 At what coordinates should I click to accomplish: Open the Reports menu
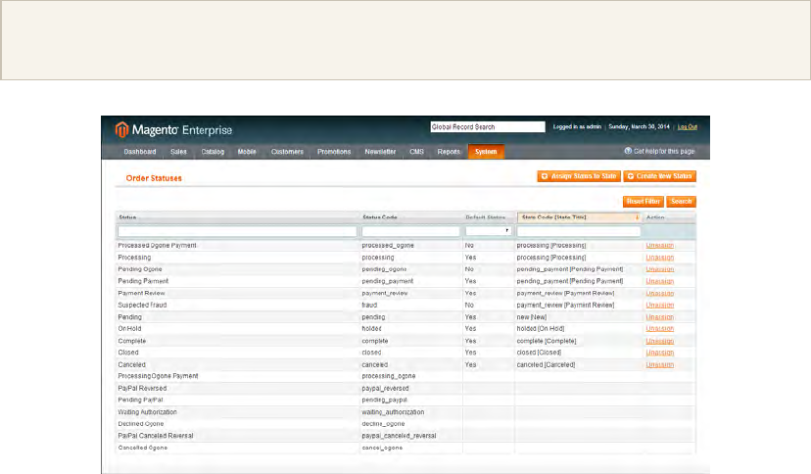click(x=449, y=152)
